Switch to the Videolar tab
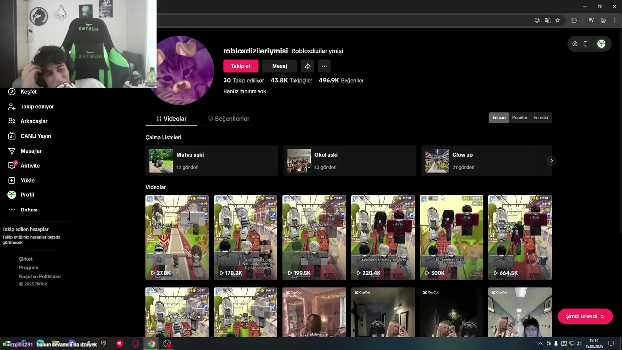 (171, 119)
